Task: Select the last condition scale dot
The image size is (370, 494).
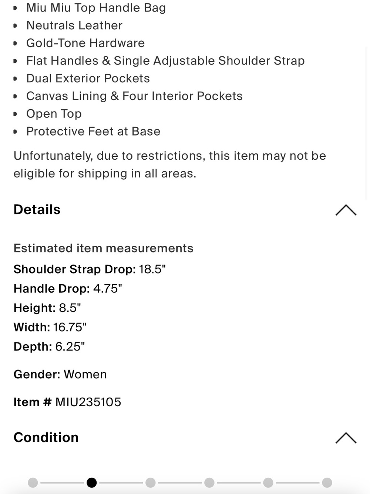Action: pos(327,483)
